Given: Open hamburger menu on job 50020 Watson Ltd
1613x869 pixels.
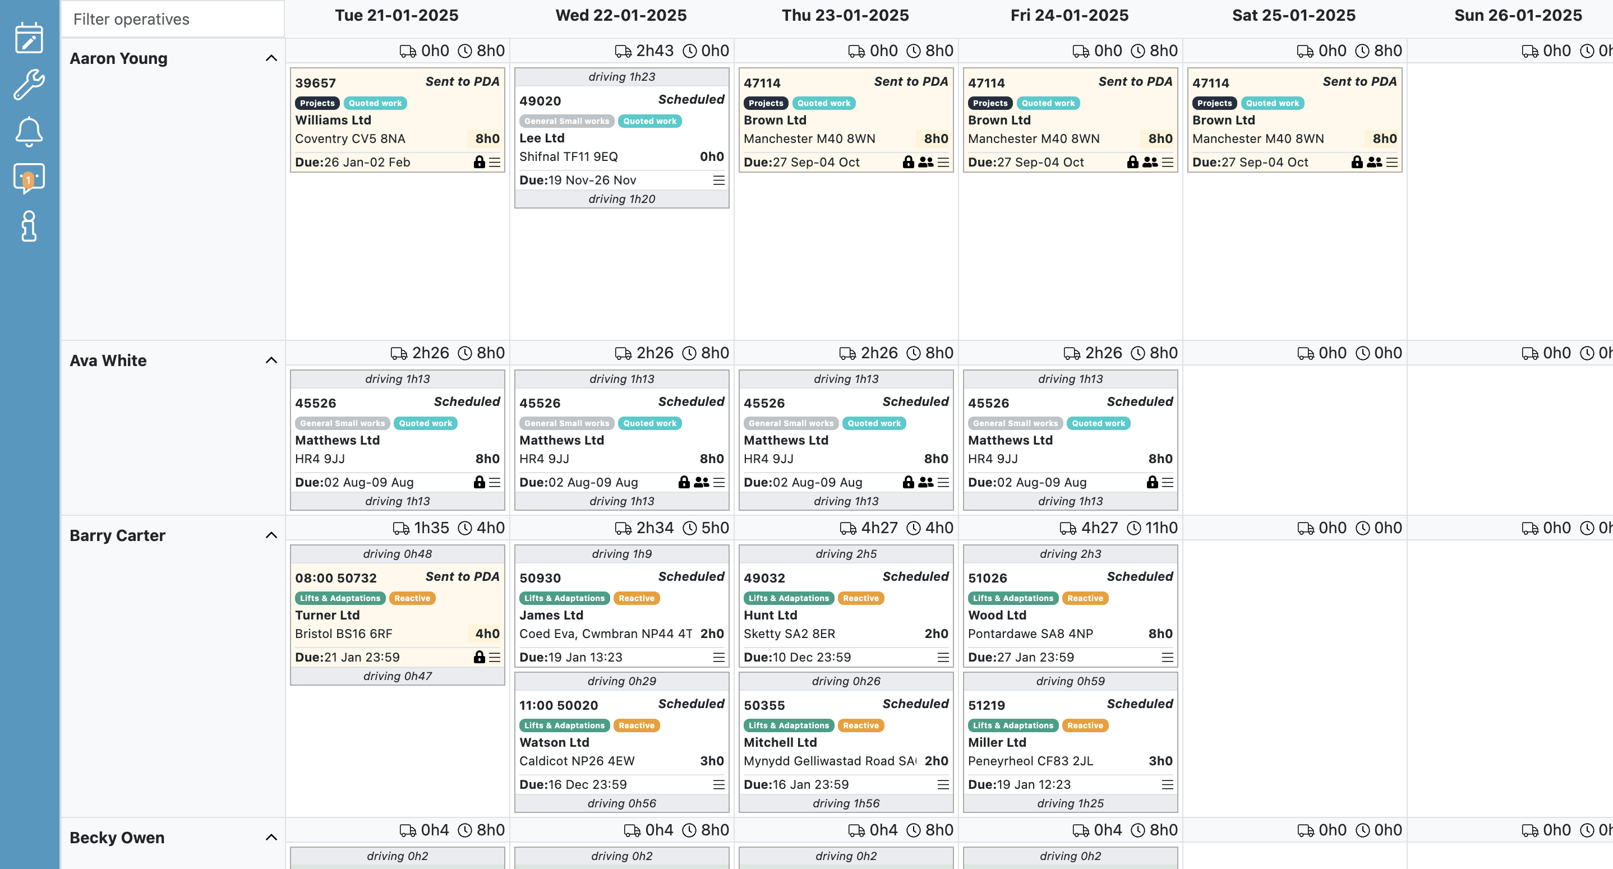Looking at the screenshot, I should click(719, 784).
